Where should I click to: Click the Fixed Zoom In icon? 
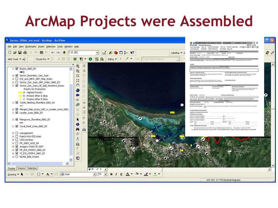point(78,76)
